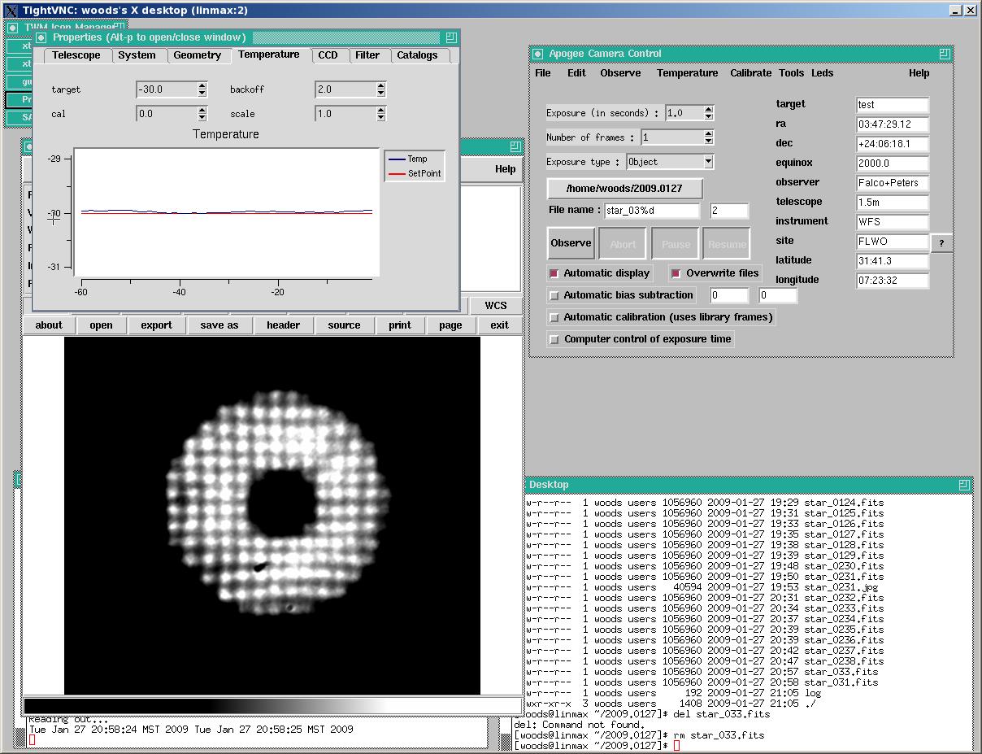Select the CCD tab
This screenshot has height=754, width=982.
click(328, 55)
